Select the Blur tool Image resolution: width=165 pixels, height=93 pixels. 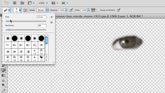coord(3,80)
